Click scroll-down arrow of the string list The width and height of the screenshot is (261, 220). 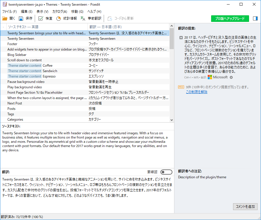click(172, 120)
